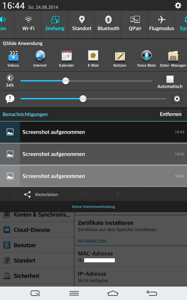
Task: Open volume settings gear button
Action: point(177,99)
